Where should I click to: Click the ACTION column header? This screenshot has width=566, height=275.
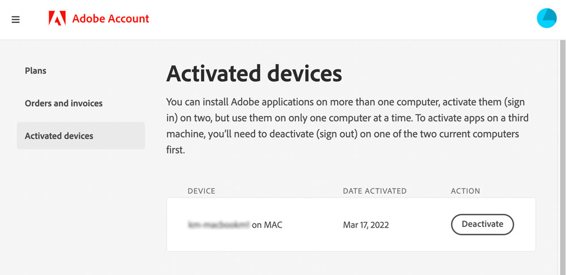click(465, 191)
